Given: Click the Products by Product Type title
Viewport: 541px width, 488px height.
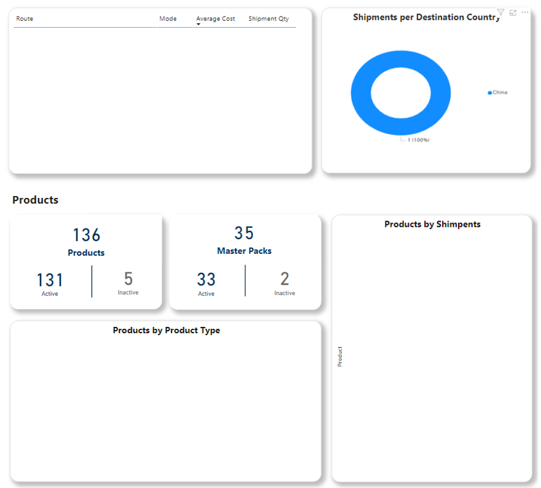Looking at the screenshot, I should pyautogui.click(x=167, y=331).
